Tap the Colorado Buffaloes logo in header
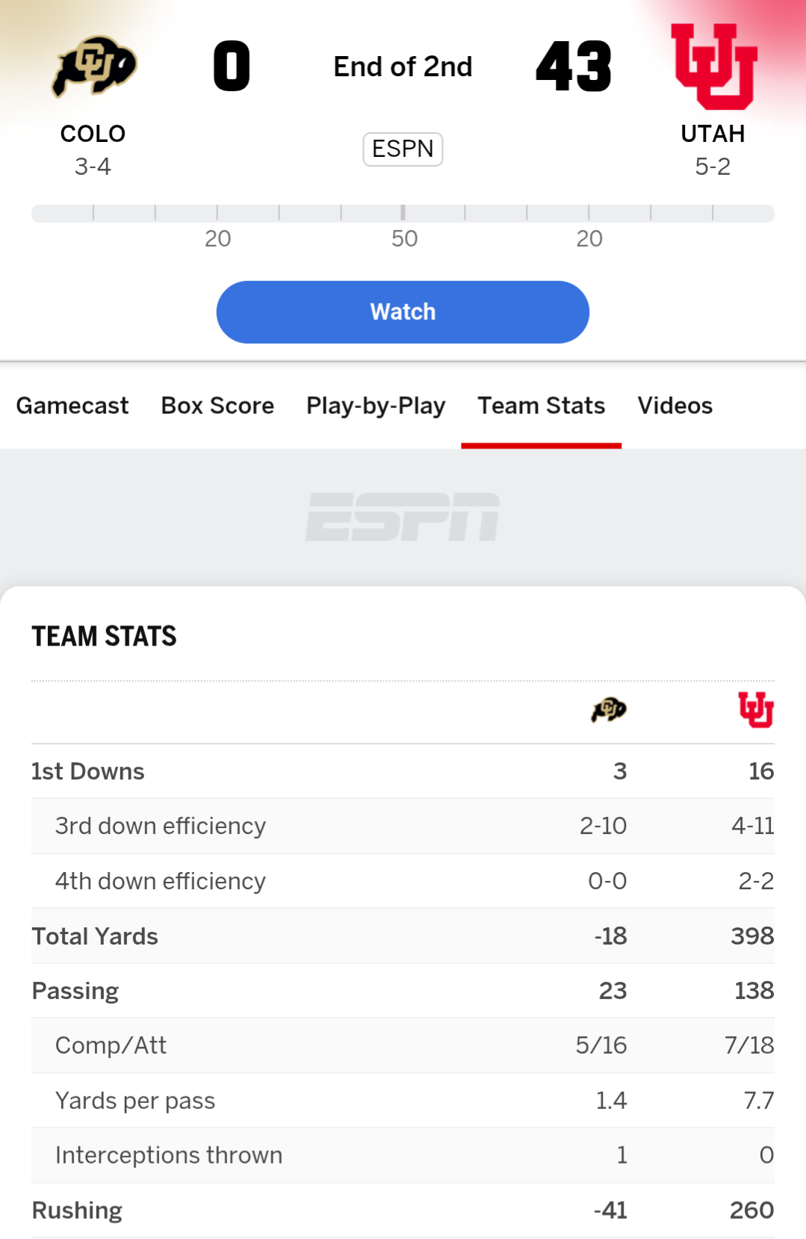Viewport: 806px width, 1239px height. (x=93, y=67)
